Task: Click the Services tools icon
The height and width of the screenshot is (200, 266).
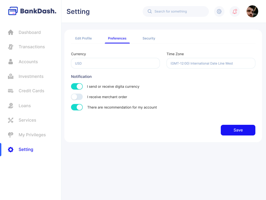Action: coord(11,120)
